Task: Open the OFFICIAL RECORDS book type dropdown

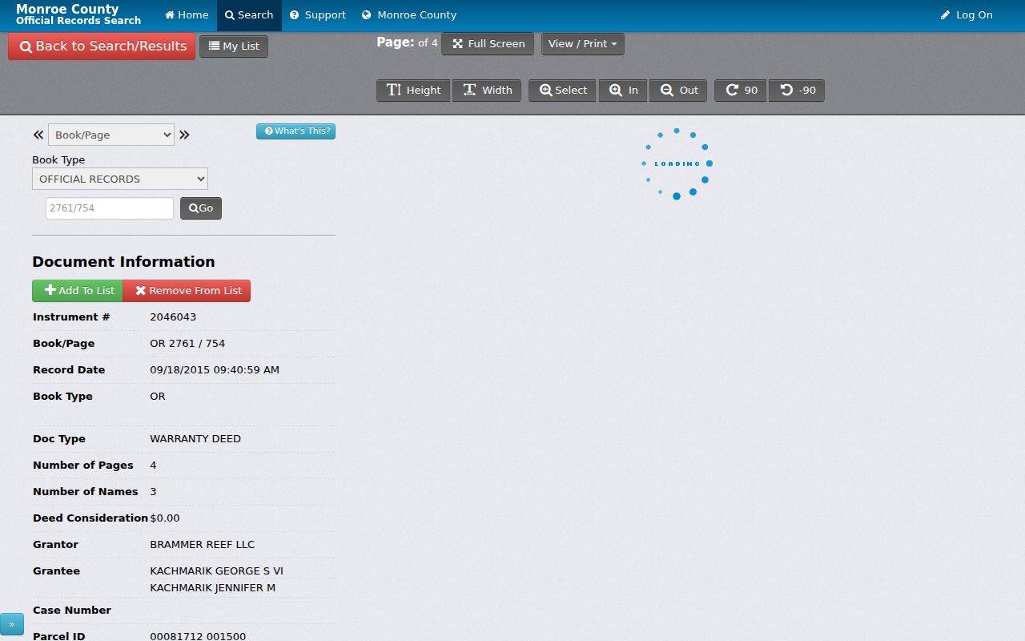Action: 120,179
